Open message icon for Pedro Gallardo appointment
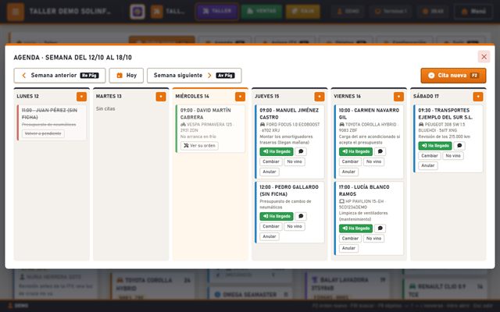This screenshot has height=312, width=500. (x=301, y=217)
